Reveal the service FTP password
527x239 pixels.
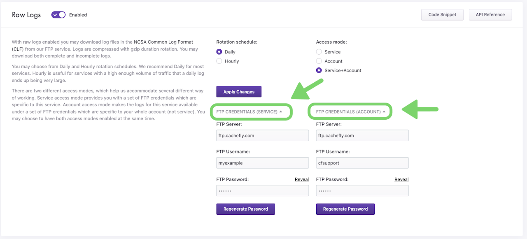click(301, 179)
